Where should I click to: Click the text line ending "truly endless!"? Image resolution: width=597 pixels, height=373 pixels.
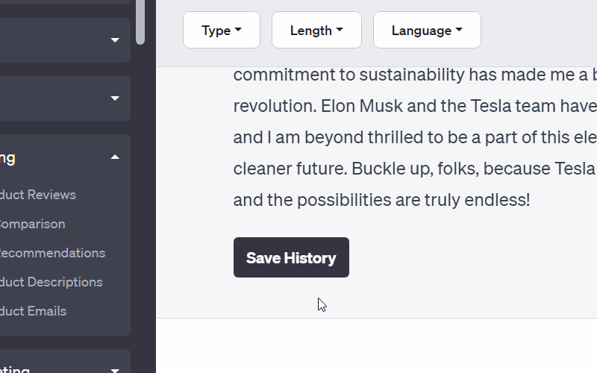pyautogui.click(x=381, y=200)
